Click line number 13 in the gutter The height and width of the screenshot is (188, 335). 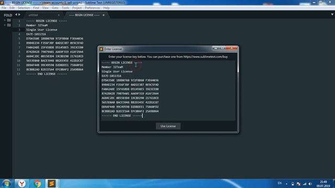tap(19, 74)
